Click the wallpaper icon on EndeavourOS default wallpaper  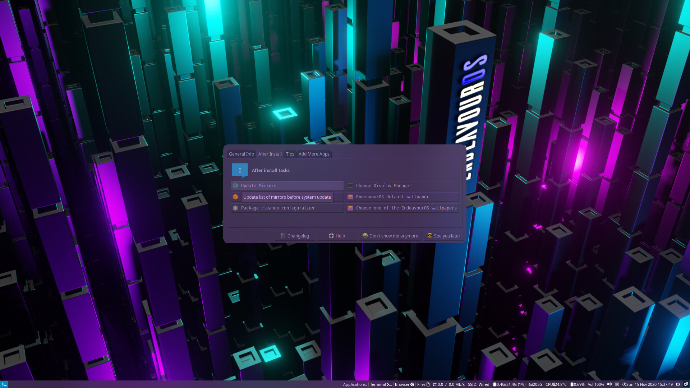pos(350,197)
